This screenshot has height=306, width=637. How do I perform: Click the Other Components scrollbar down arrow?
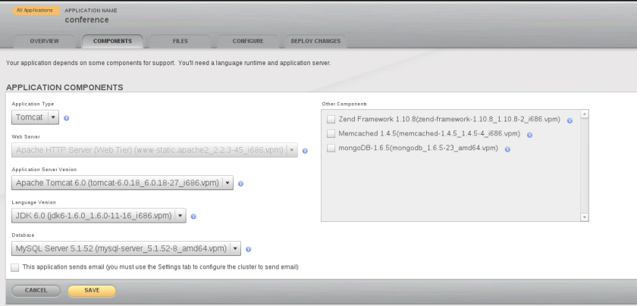click(584, 217)
